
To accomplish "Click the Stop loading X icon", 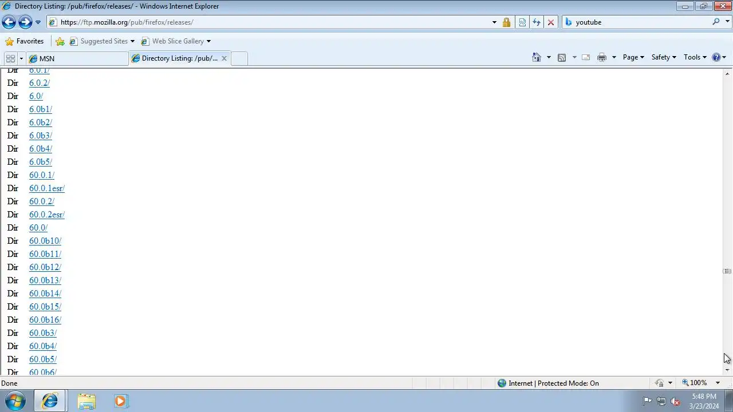I will click(x=551, y=22).
